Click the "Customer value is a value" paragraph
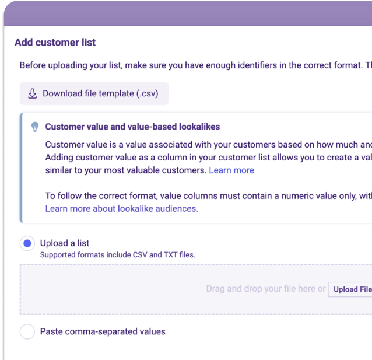 pyautogui.click(x=204, y=145)
